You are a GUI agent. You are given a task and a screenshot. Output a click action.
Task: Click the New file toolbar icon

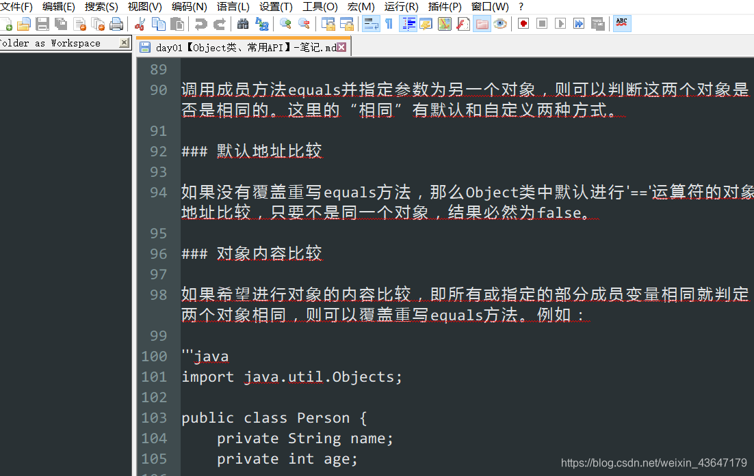(5, 23)
